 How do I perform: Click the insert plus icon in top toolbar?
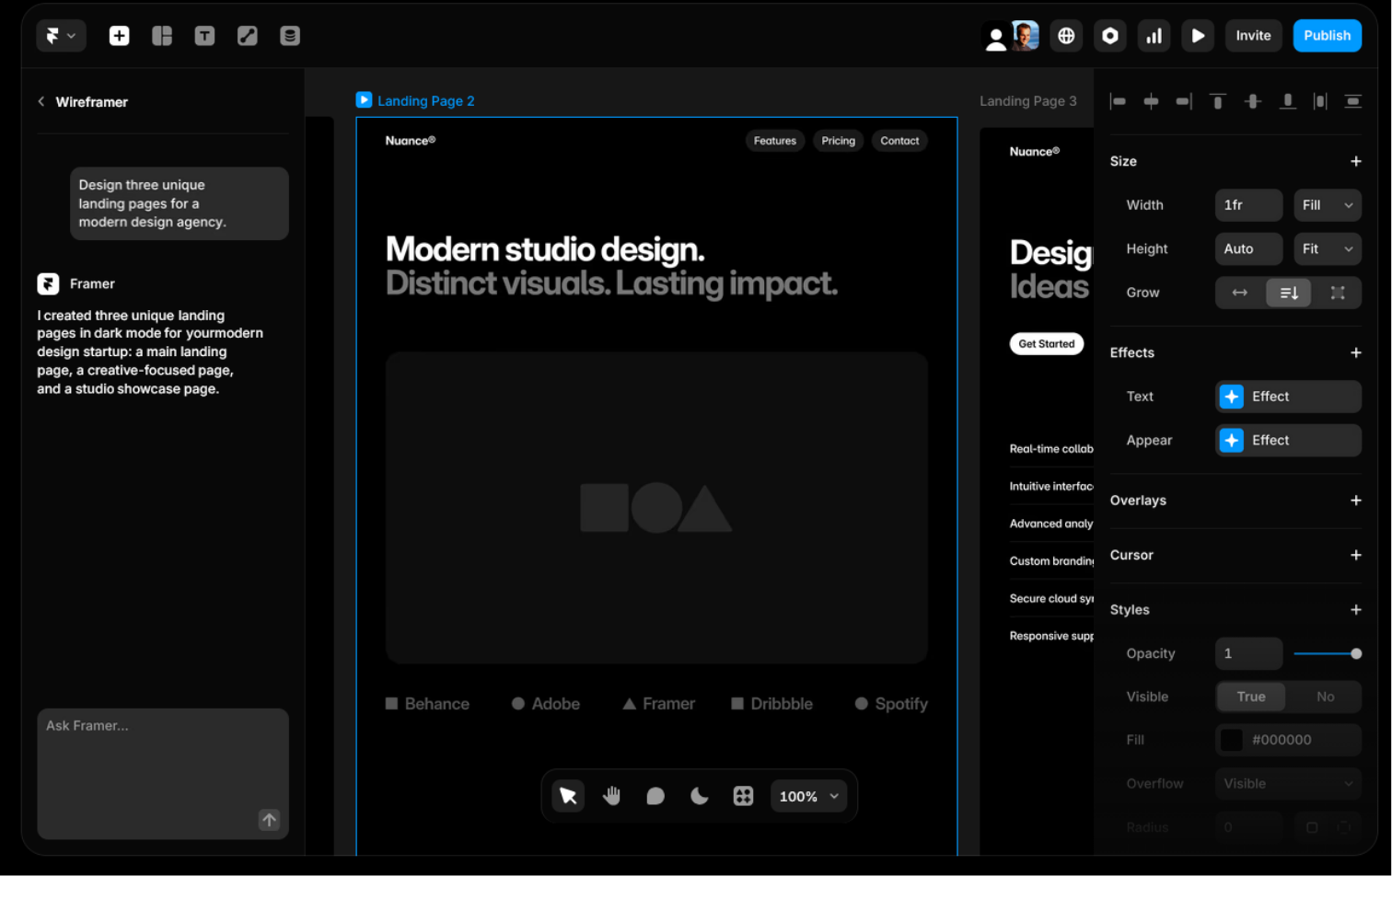click(119, 36)
